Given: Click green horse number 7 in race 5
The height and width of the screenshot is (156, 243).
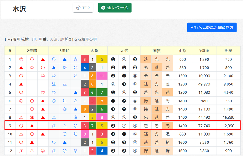Looking at the screenshot, I should 102,92.
